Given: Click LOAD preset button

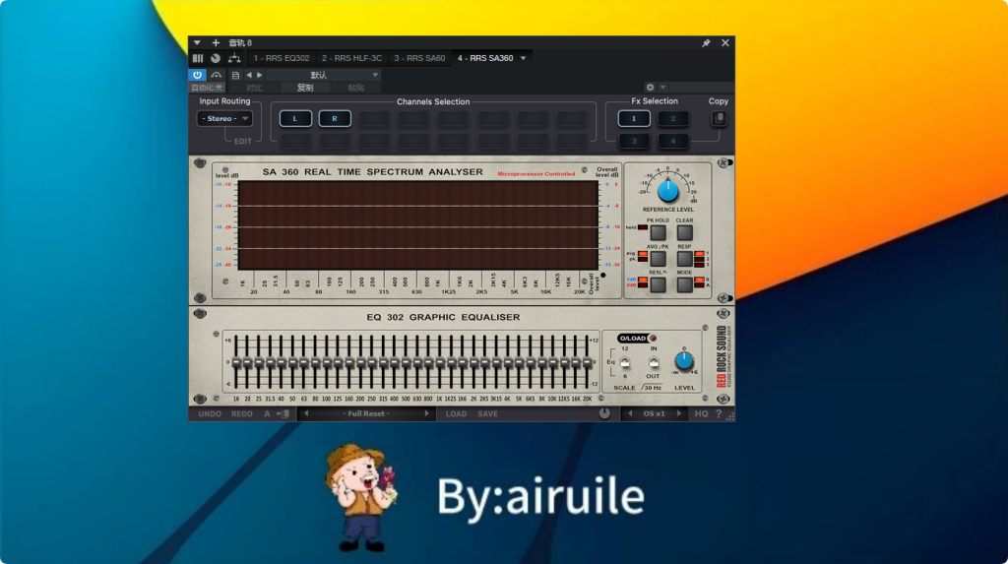Looking at the screenshot, I should coord(457,414).
